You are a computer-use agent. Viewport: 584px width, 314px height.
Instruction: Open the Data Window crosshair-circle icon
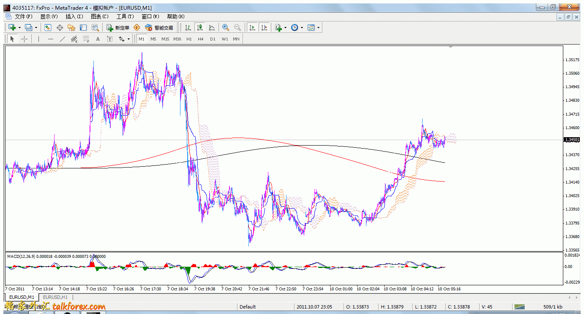click(x=60, y=27)
